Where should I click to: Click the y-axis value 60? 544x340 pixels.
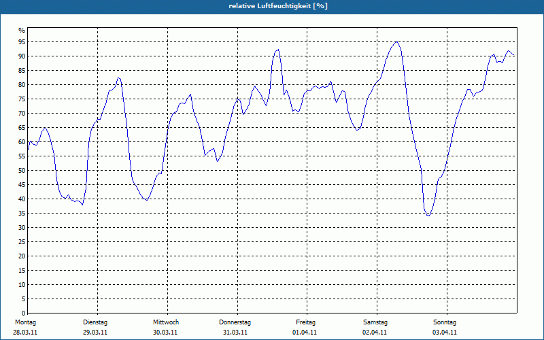[22, 142]
